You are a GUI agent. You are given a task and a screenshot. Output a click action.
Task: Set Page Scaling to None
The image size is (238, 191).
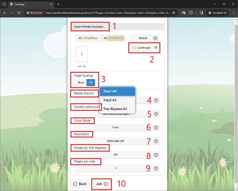point(81,82)
